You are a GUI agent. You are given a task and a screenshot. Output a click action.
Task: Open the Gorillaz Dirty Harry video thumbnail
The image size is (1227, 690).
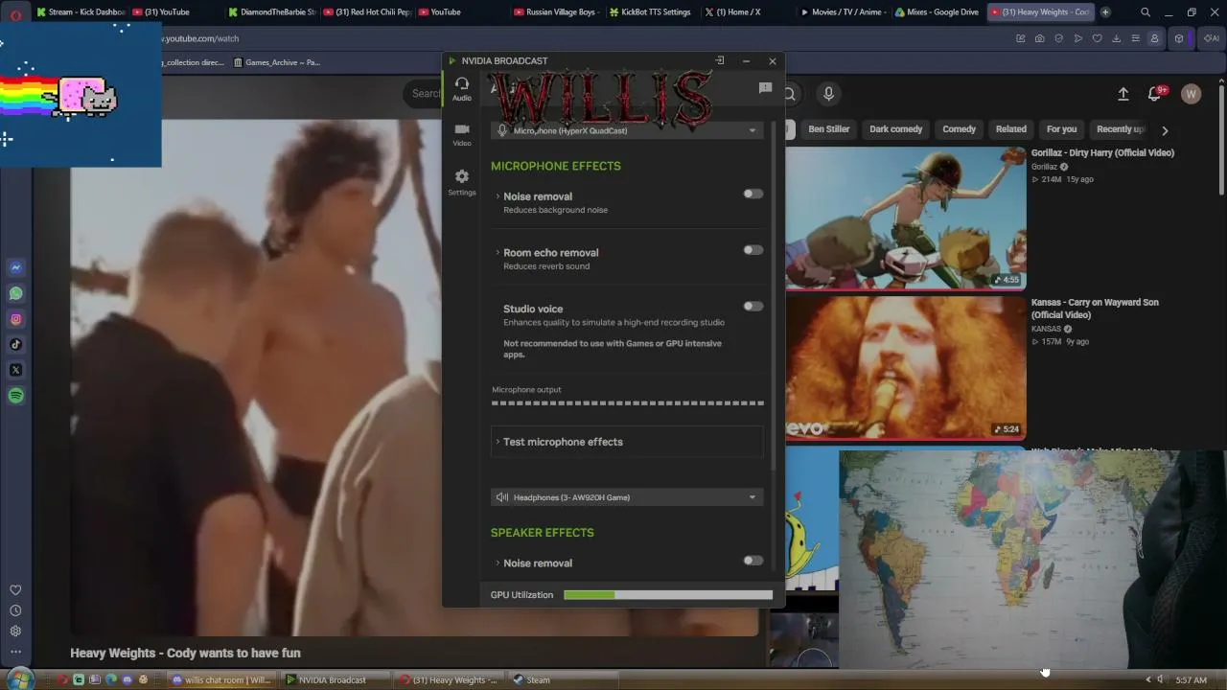906,218
